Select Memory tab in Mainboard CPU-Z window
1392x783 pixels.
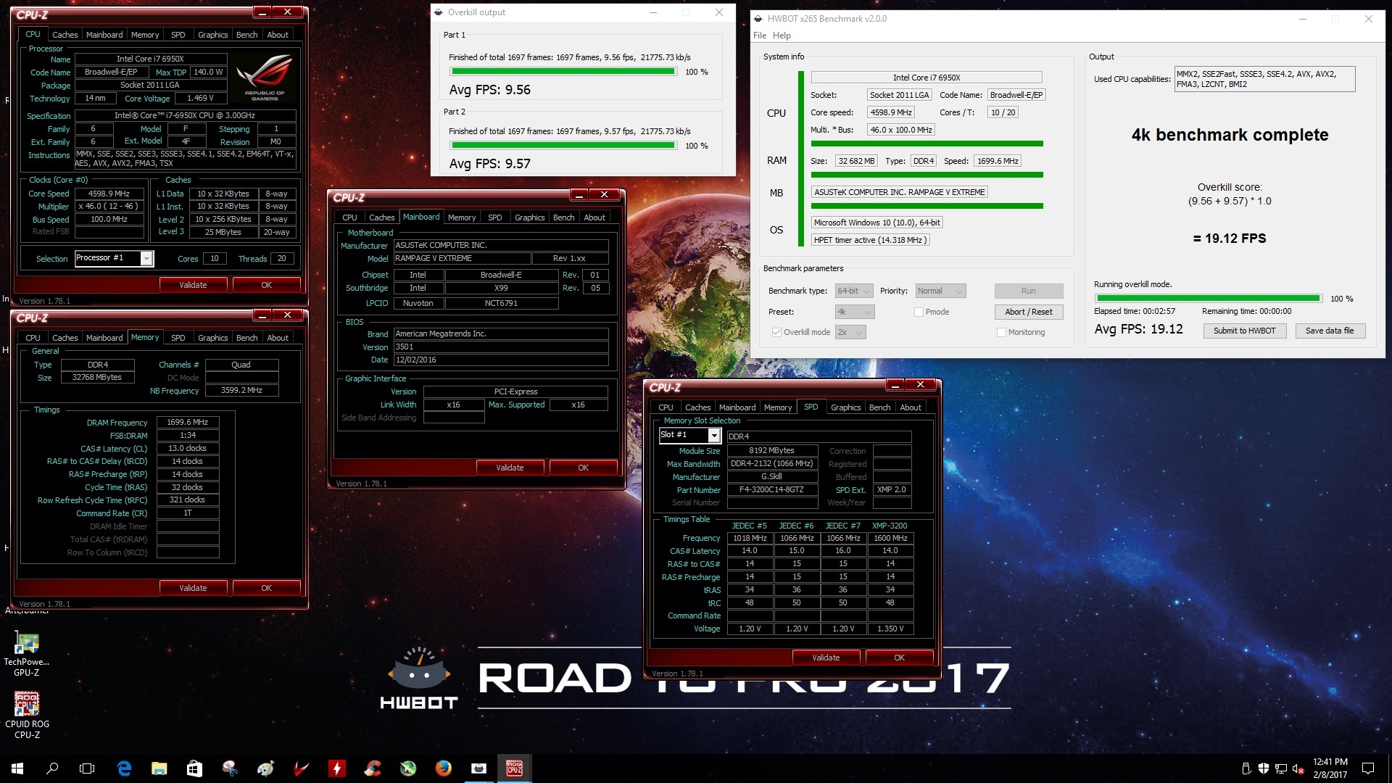(x=462, y=217)
